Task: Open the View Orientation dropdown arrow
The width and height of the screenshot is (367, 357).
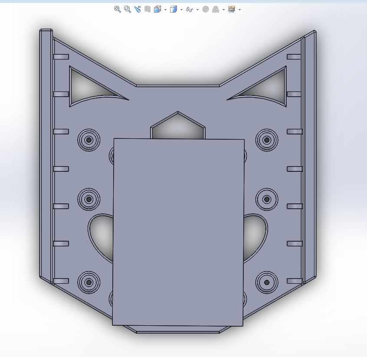Action: click(x=165, y=10)
